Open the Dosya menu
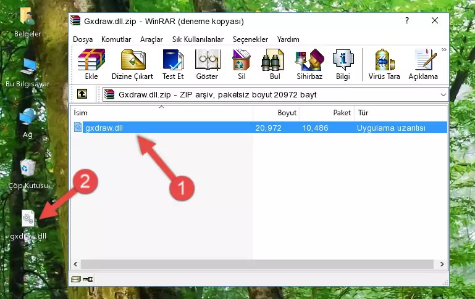Image resolution: width=475 pixels, height=299 pixels. point(83,39)
